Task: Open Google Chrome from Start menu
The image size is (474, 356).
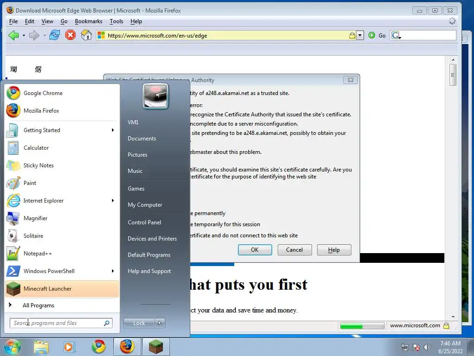Action: click(62, 93)
